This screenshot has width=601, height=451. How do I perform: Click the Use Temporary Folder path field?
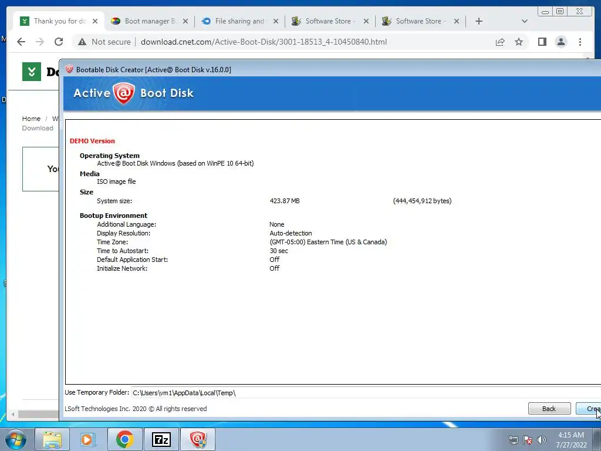pyautogui.click(x=366, y=393)
